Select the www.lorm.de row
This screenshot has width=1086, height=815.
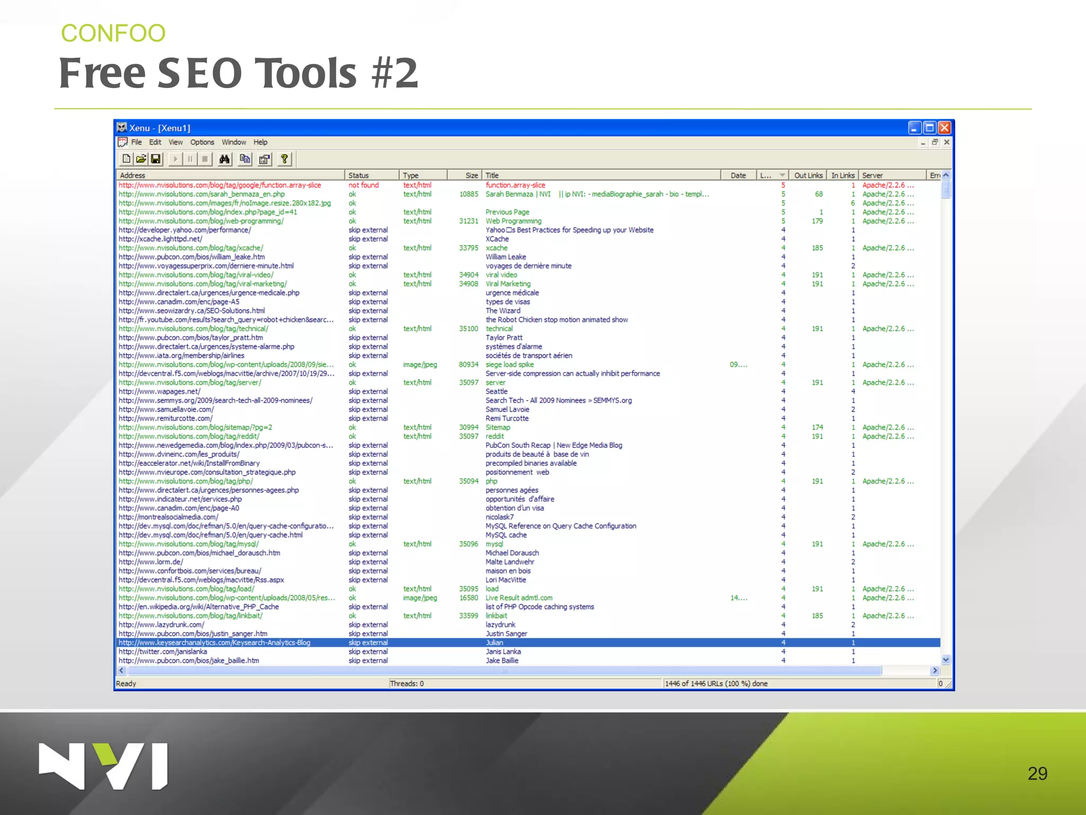coord(528,562)
